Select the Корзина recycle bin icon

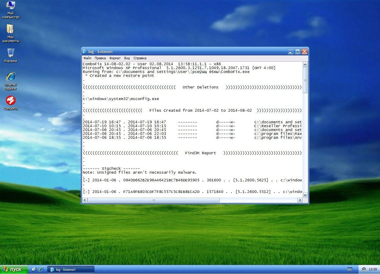11,55
